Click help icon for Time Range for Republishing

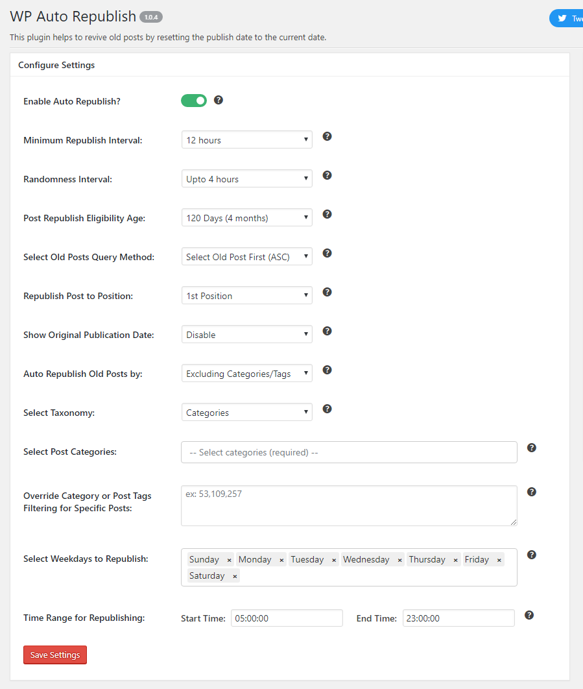[x=529, y=615]
